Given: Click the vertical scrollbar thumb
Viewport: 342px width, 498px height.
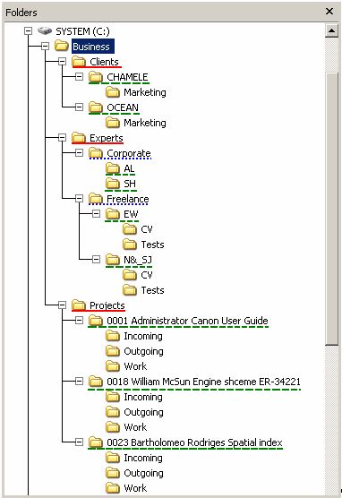Looking at the screenshot, I should pos(332,209).
